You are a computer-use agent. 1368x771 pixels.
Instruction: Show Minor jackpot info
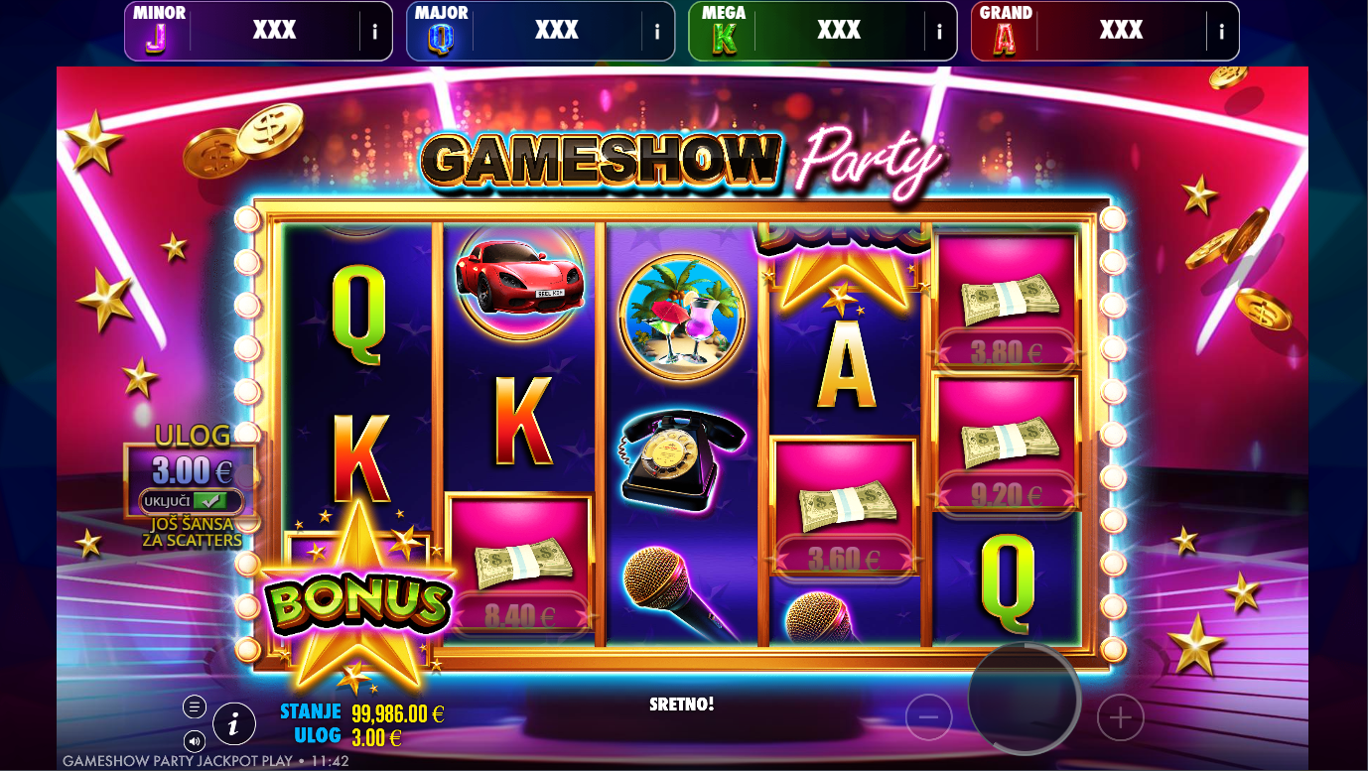pyautogui.click(x=374, y=32)
